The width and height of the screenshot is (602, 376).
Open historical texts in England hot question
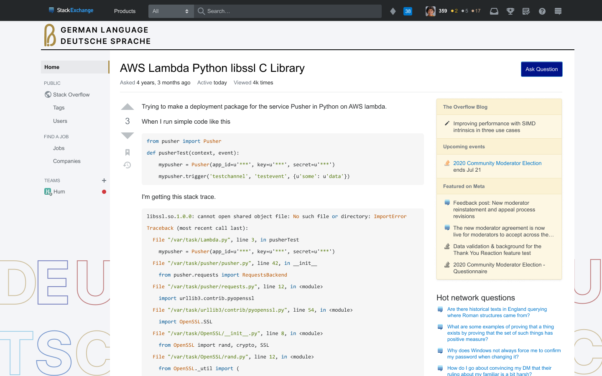(x=497, y=312)
